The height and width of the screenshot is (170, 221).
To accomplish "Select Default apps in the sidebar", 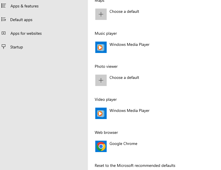I will click(x=21, y=20).
